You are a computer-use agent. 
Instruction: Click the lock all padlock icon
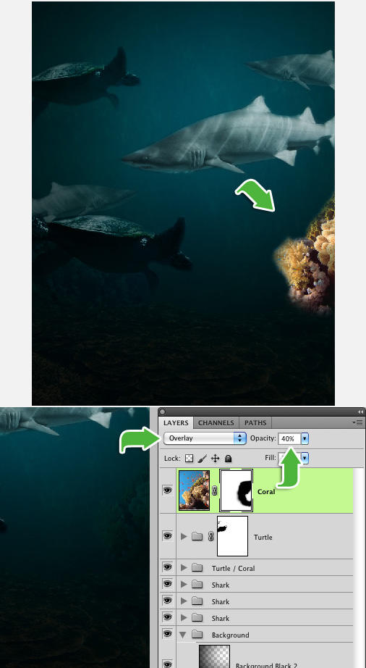coord(229,459)
